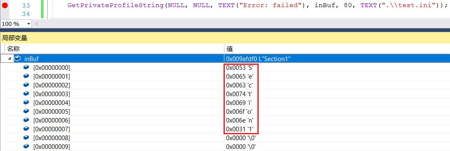The width and height of the screenshot is (450, 151).
Task: Click the value 0x006f 'o'
Action: click(239, 111)
